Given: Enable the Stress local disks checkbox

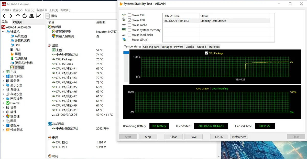Looking at the screenshot, I should pos(129,35).
